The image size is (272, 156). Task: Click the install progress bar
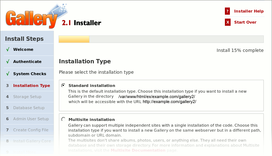[x=161, y=39]
